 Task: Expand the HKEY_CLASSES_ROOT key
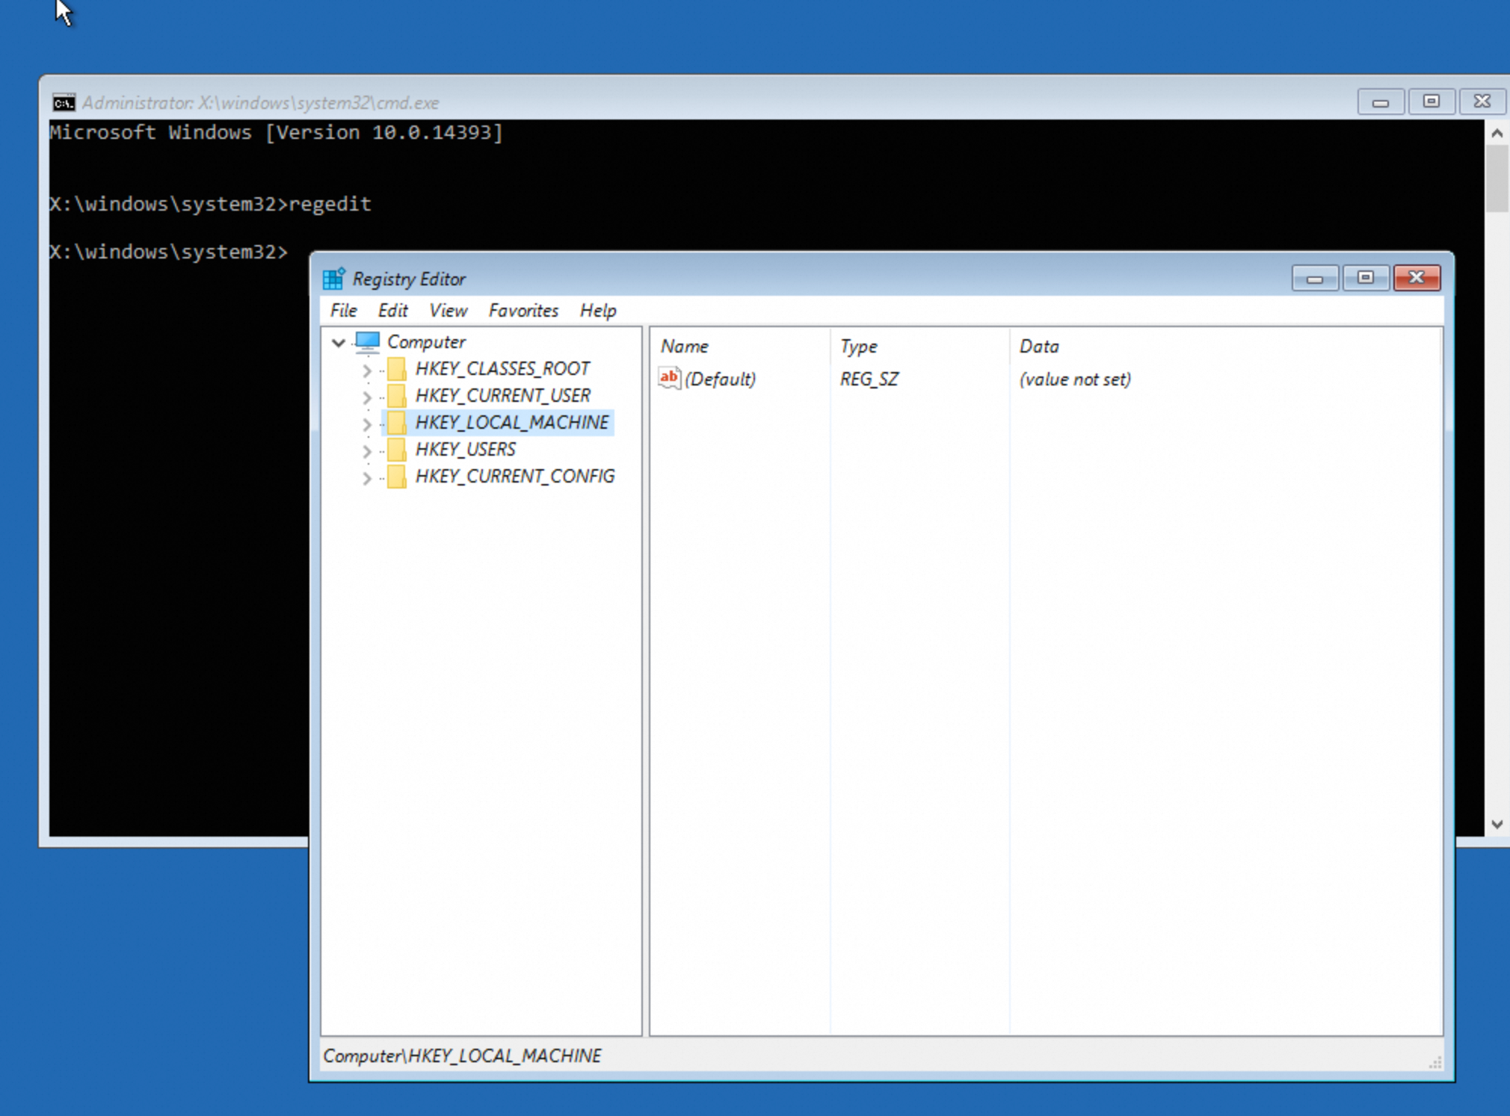coord(366,371)
